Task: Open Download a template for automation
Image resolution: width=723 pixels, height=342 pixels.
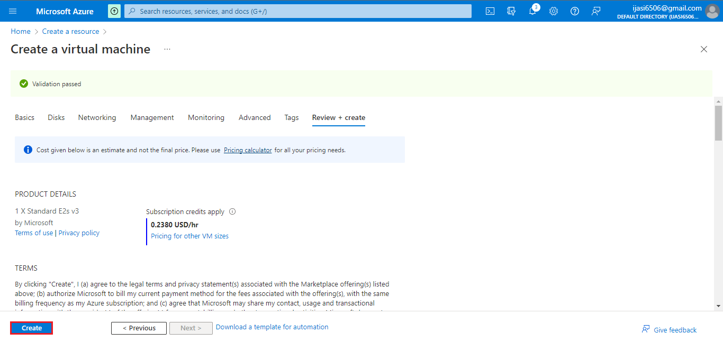Action: point(272,327)
